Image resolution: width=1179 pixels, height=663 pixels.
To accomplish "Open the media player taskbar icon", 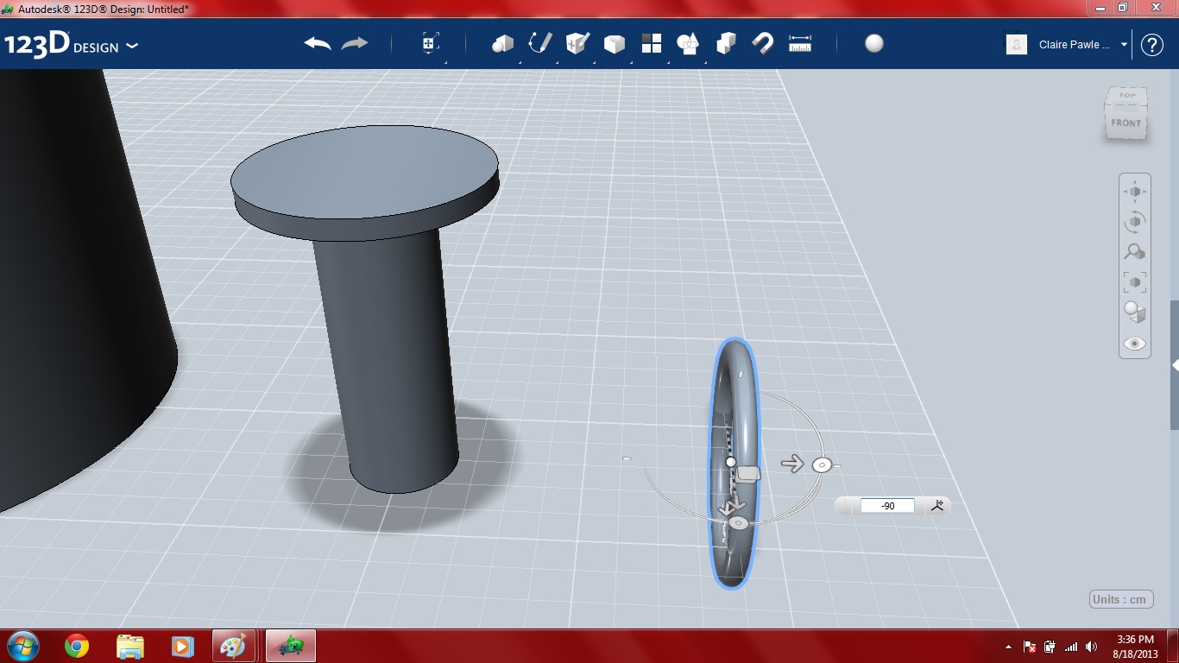I will (181, 646).
